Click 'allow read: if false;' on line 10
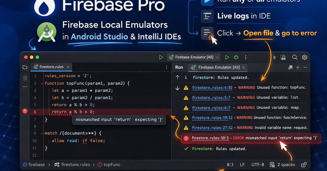 (x=78, y=141)
